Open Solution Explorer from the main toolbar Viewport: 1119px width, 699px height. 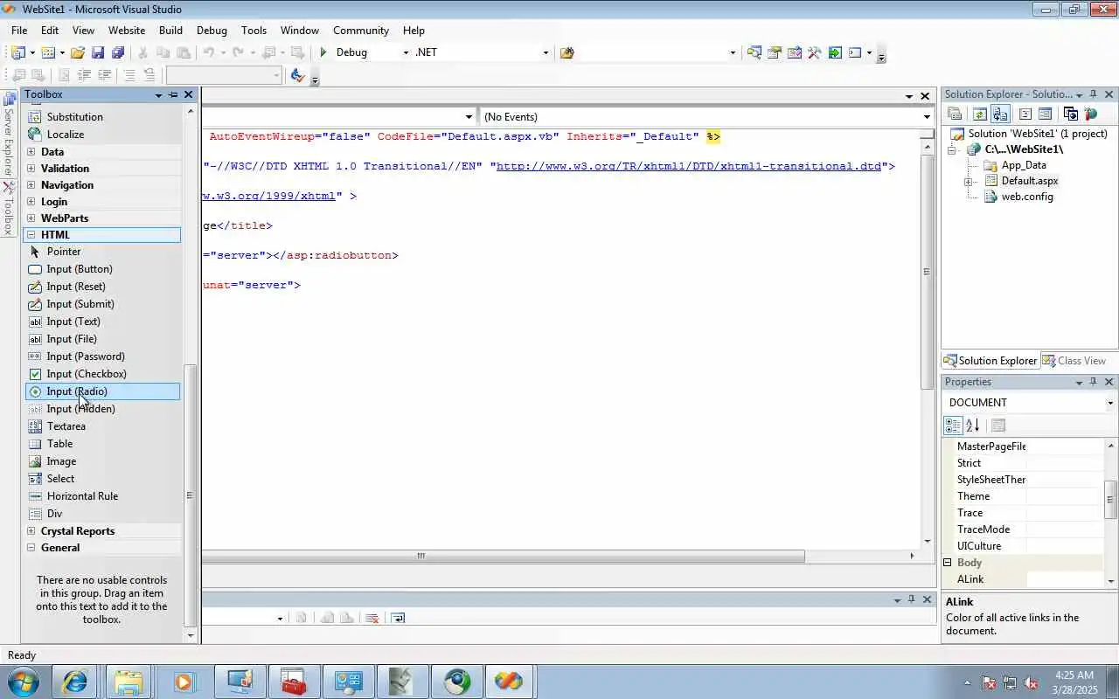pos(754,52)
